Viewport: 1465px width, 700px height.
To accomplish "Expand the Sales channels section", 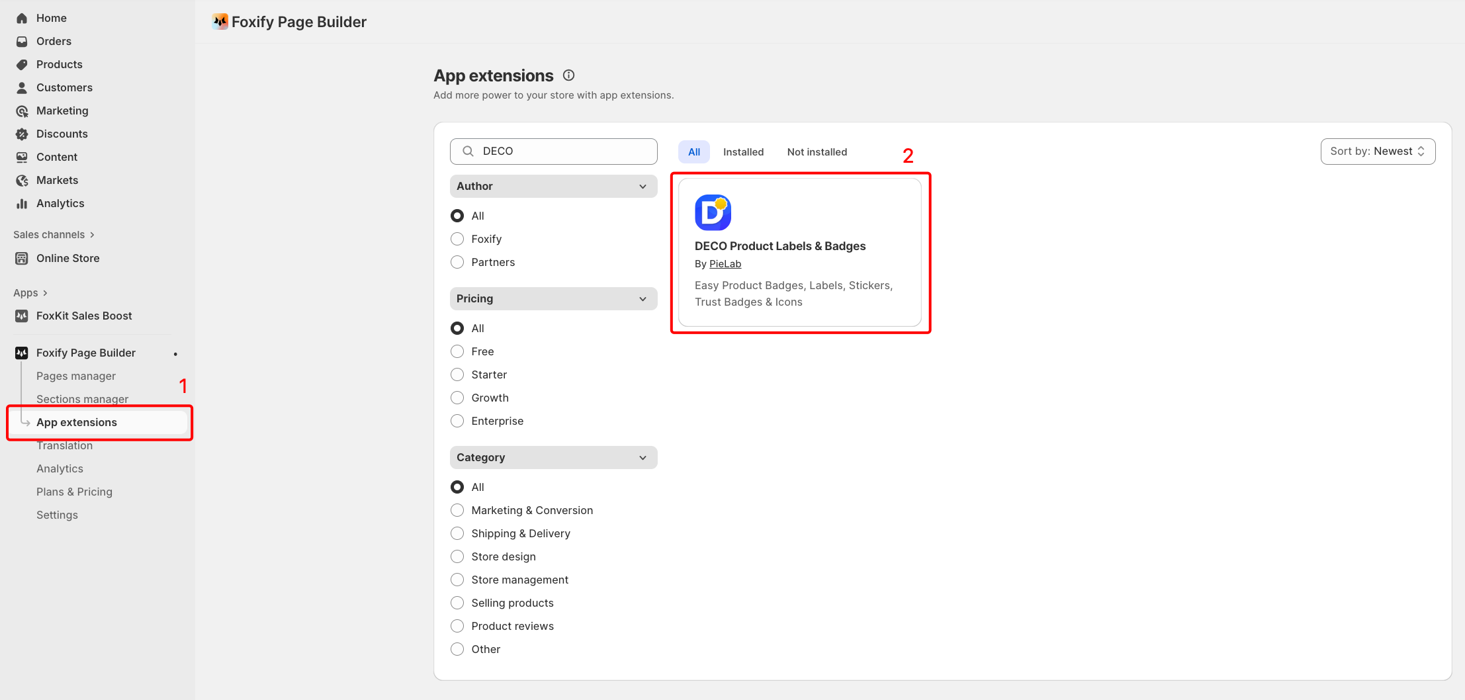I will coord(54,235).
